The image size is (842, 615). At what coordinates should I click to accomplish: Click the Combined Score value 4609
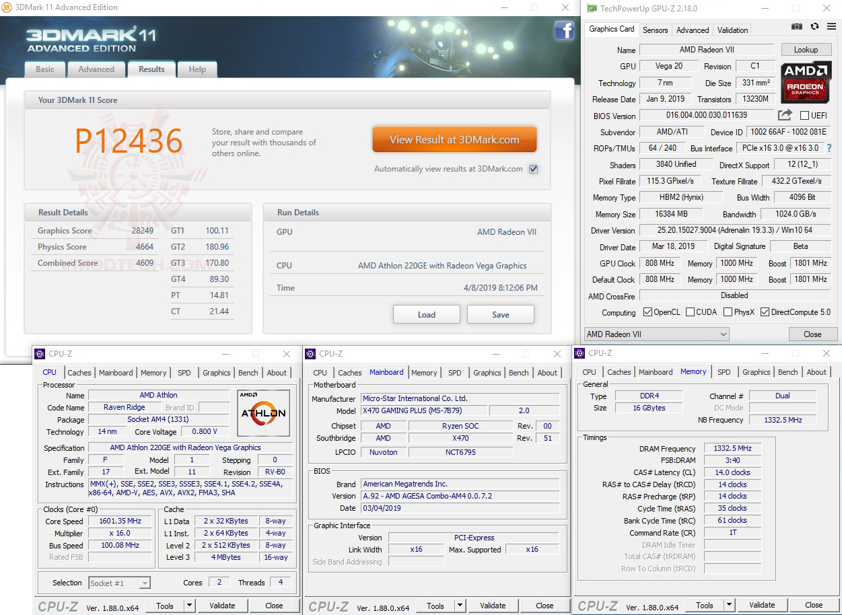[145, 263]
